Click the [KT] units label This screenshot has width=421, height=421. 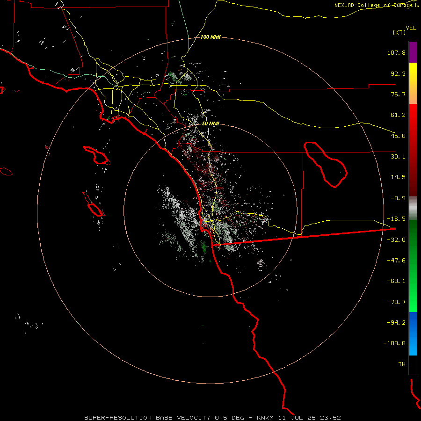click(399, 32)
